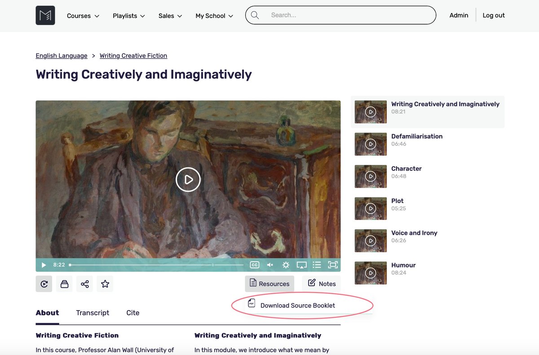Viewport: 539px width, 355px height.
Task: Star this video as a favorite
Action: (x=105, y=284)
